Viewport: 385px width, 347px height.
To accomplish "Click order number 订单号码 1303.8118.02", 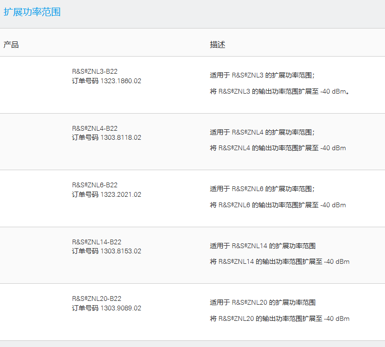I will click(106, 137).
